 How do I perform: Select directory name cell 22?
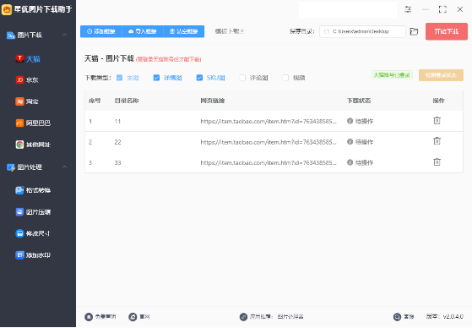[x=117, y=142]
